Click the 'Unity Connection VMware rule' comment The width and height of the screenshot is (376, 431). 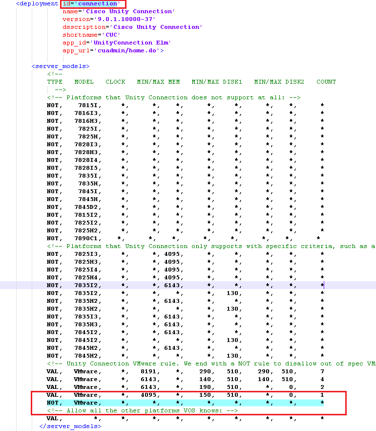tap(211, 364)
